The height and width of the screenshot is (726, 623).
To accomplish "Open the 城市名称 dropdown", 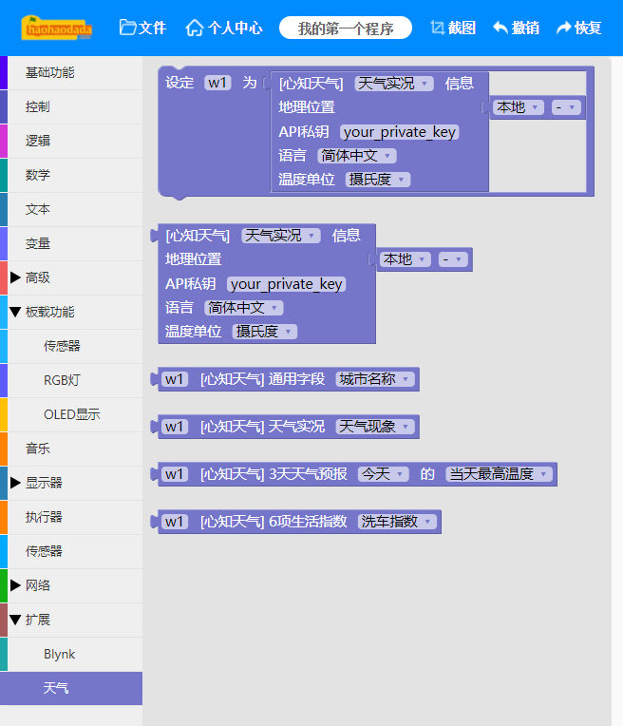I will (375, 379).
